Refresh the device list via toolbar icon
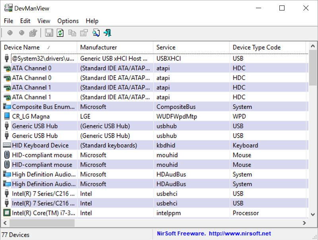 (60, 33)
